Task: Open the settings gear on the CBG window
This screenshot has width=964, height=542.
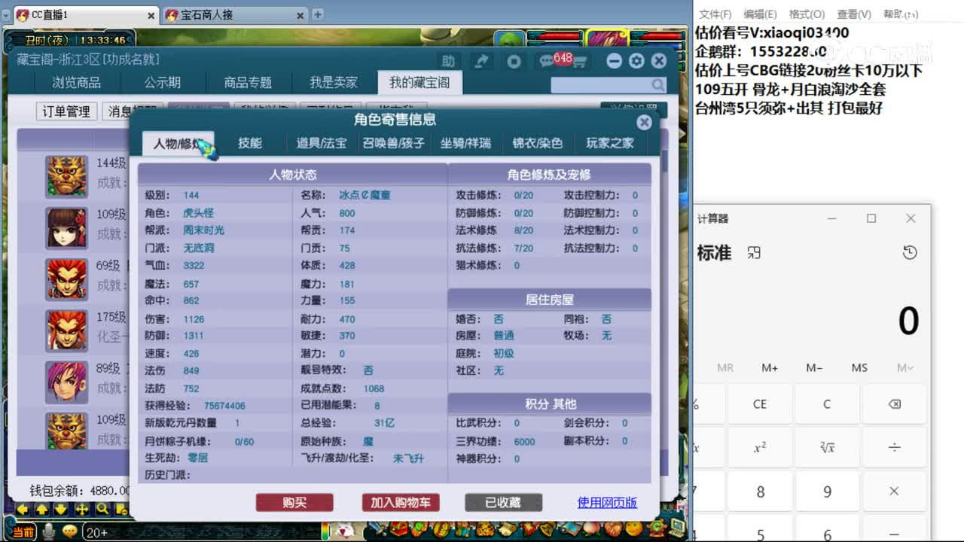Action: click(x=636, y=61)
